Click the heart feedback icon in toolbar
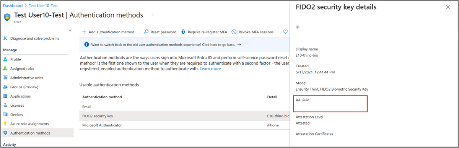 click(285, 32)
